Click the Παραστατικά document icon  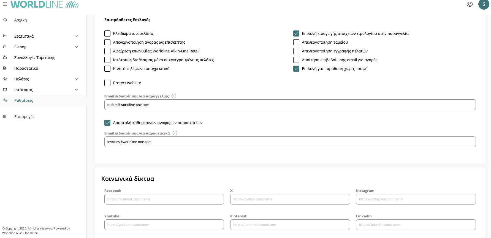5,68
